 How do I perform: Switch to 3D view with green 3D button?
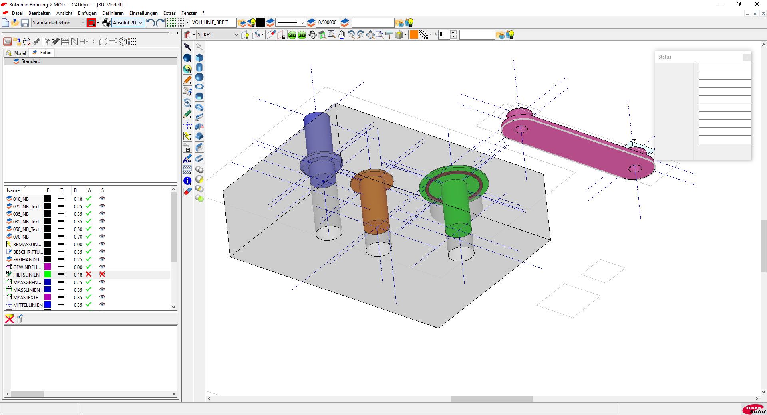[x=302, y=35]
